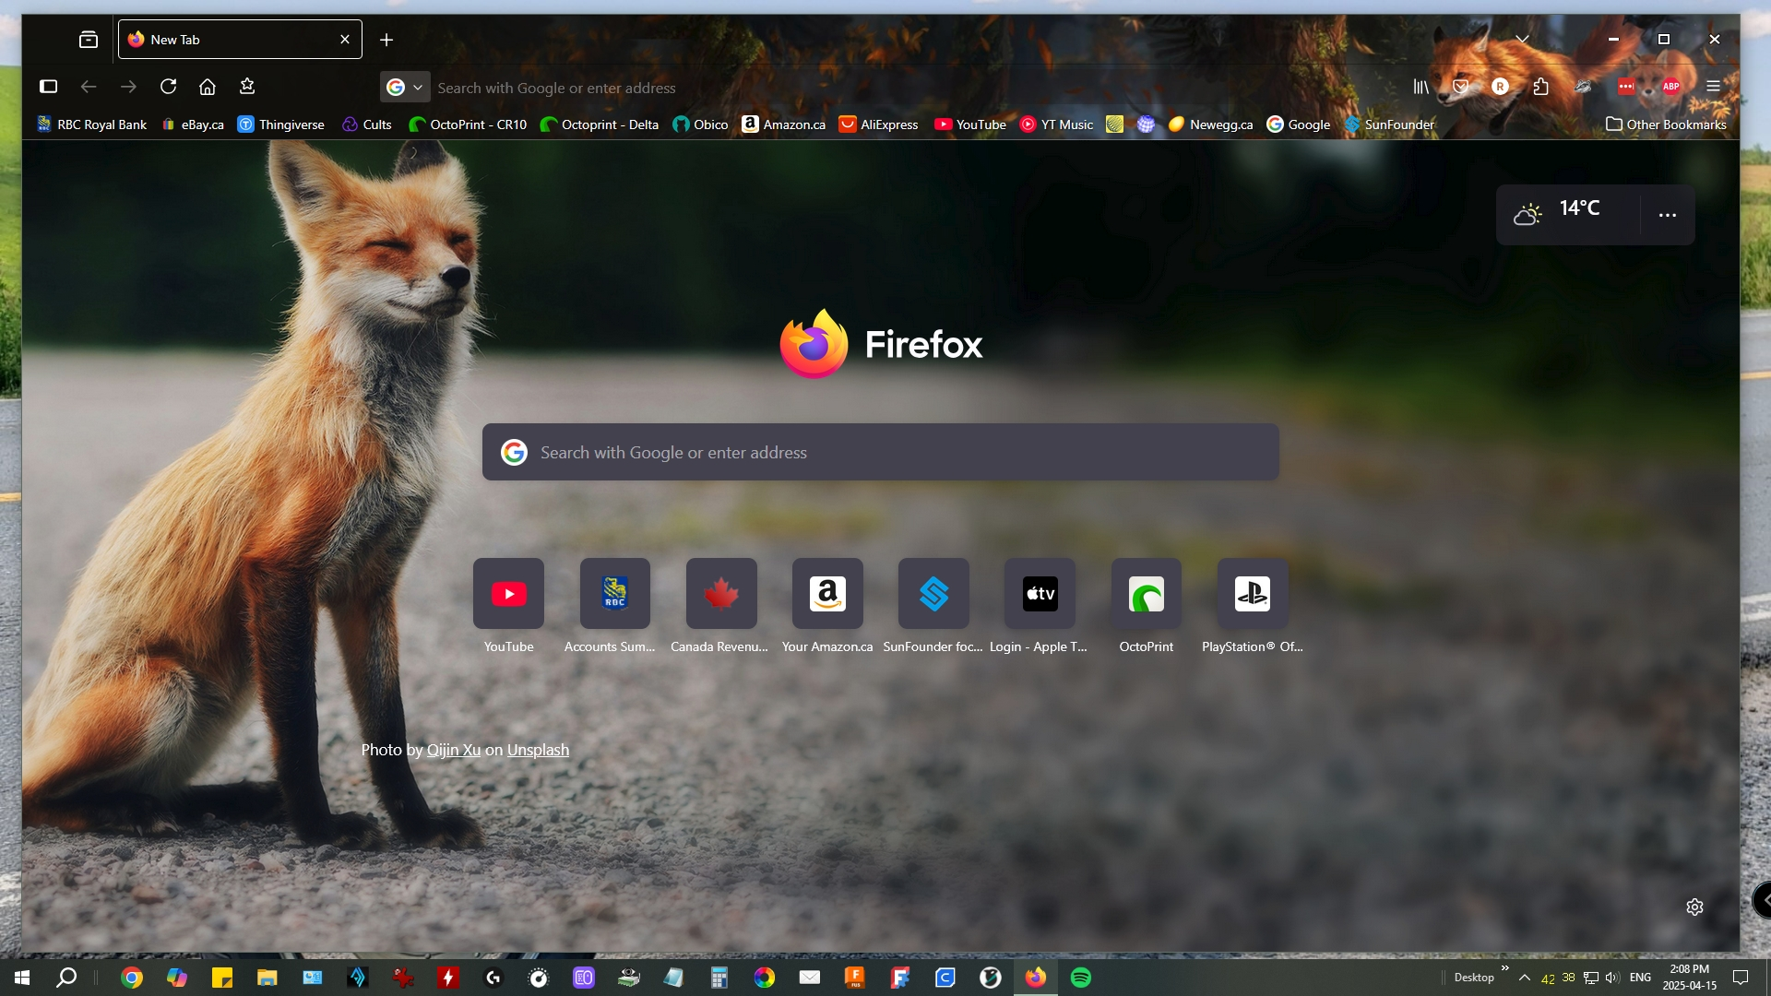1771x996 pixels.
Task: Open the Cults bookmark
Action: click(366, 125)
